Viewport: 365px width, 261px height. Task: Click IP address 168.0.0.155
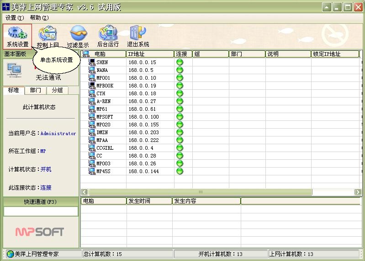143,125
